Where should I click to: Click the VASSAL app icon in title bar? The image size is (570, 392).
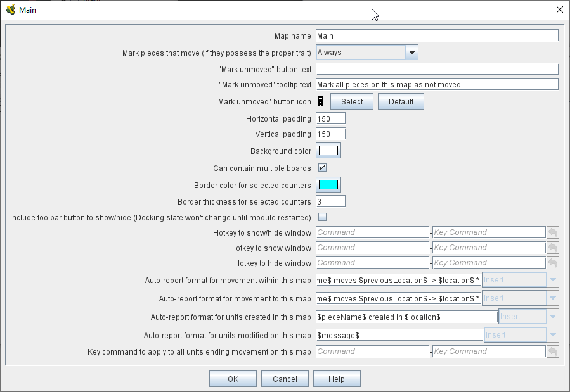[10, 9]
